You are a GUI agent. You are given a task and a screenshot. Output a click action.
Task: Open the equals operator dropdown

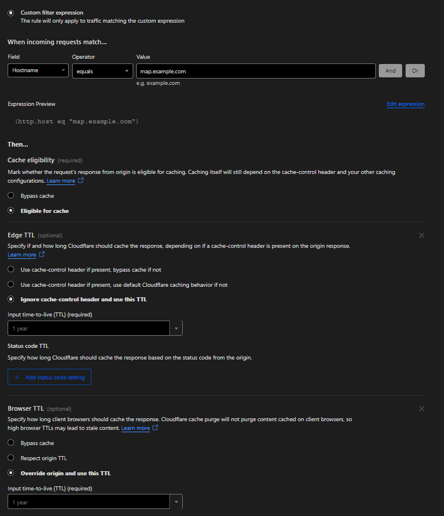102,71
